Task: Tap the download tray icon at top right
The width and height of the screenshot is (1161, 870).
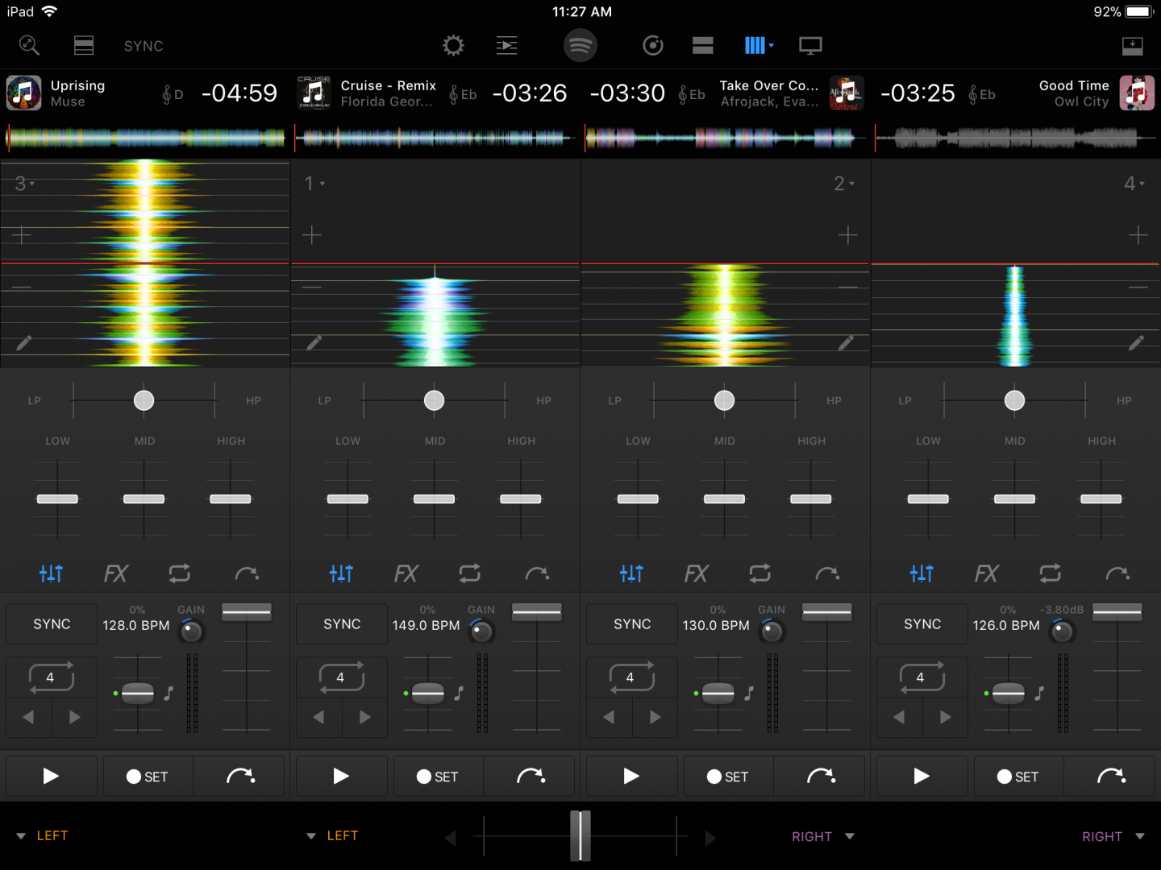Action: point(1133,46)
